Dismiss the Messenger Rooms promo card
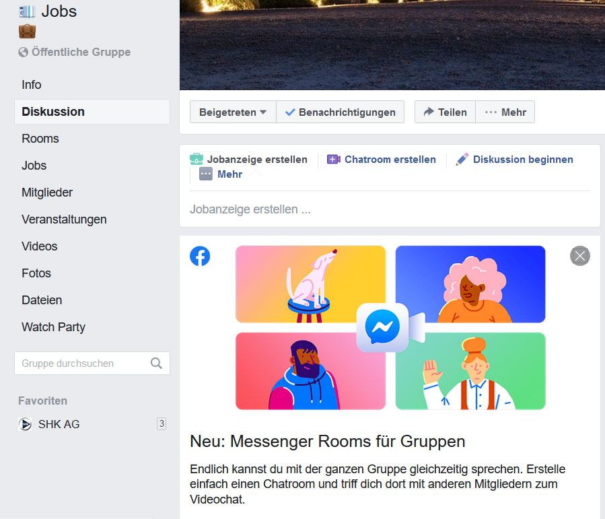The height and width of the screenshot is (519, 605). coord(580,256)
